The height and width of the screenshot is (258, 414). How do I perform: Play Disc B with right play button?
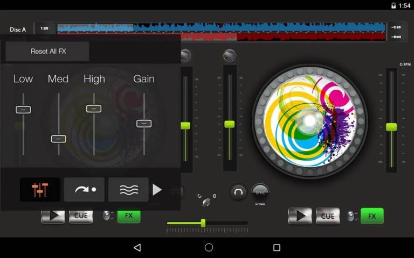pyautogui.click(x=300, y=216)
